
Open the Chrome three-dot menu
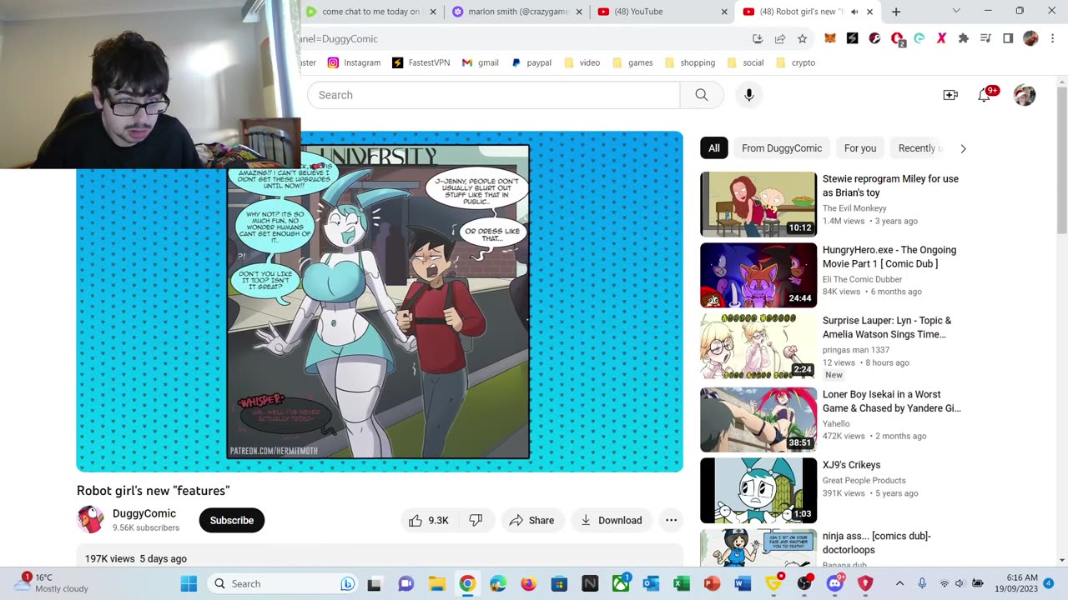click(x=1052, y=38)
